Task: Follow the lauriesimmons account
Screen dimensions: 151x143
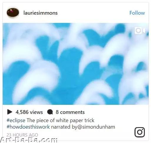Action: point(137,13)
